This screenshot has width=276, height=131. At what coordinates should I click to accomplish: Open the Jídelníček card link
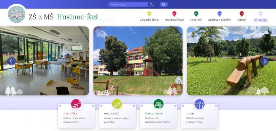[x=76, y=116]
